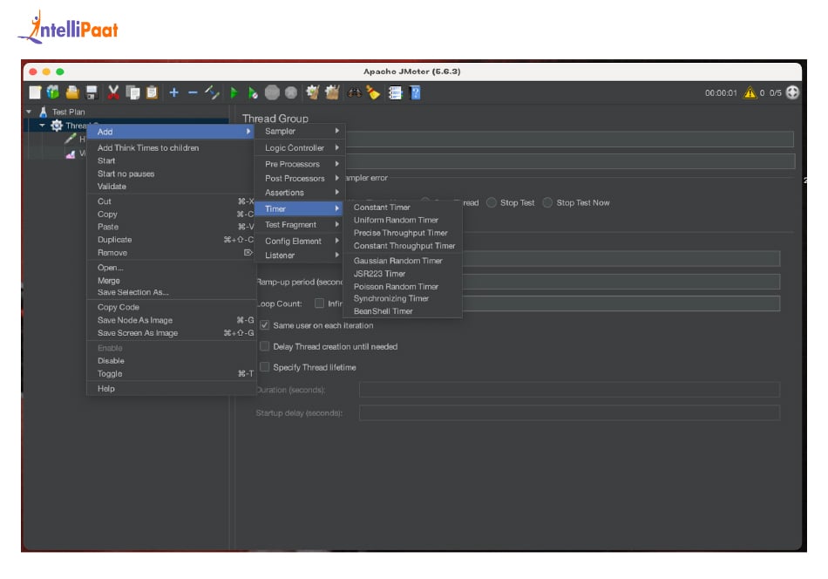Click the Stop test round icon

pos(272,93)
